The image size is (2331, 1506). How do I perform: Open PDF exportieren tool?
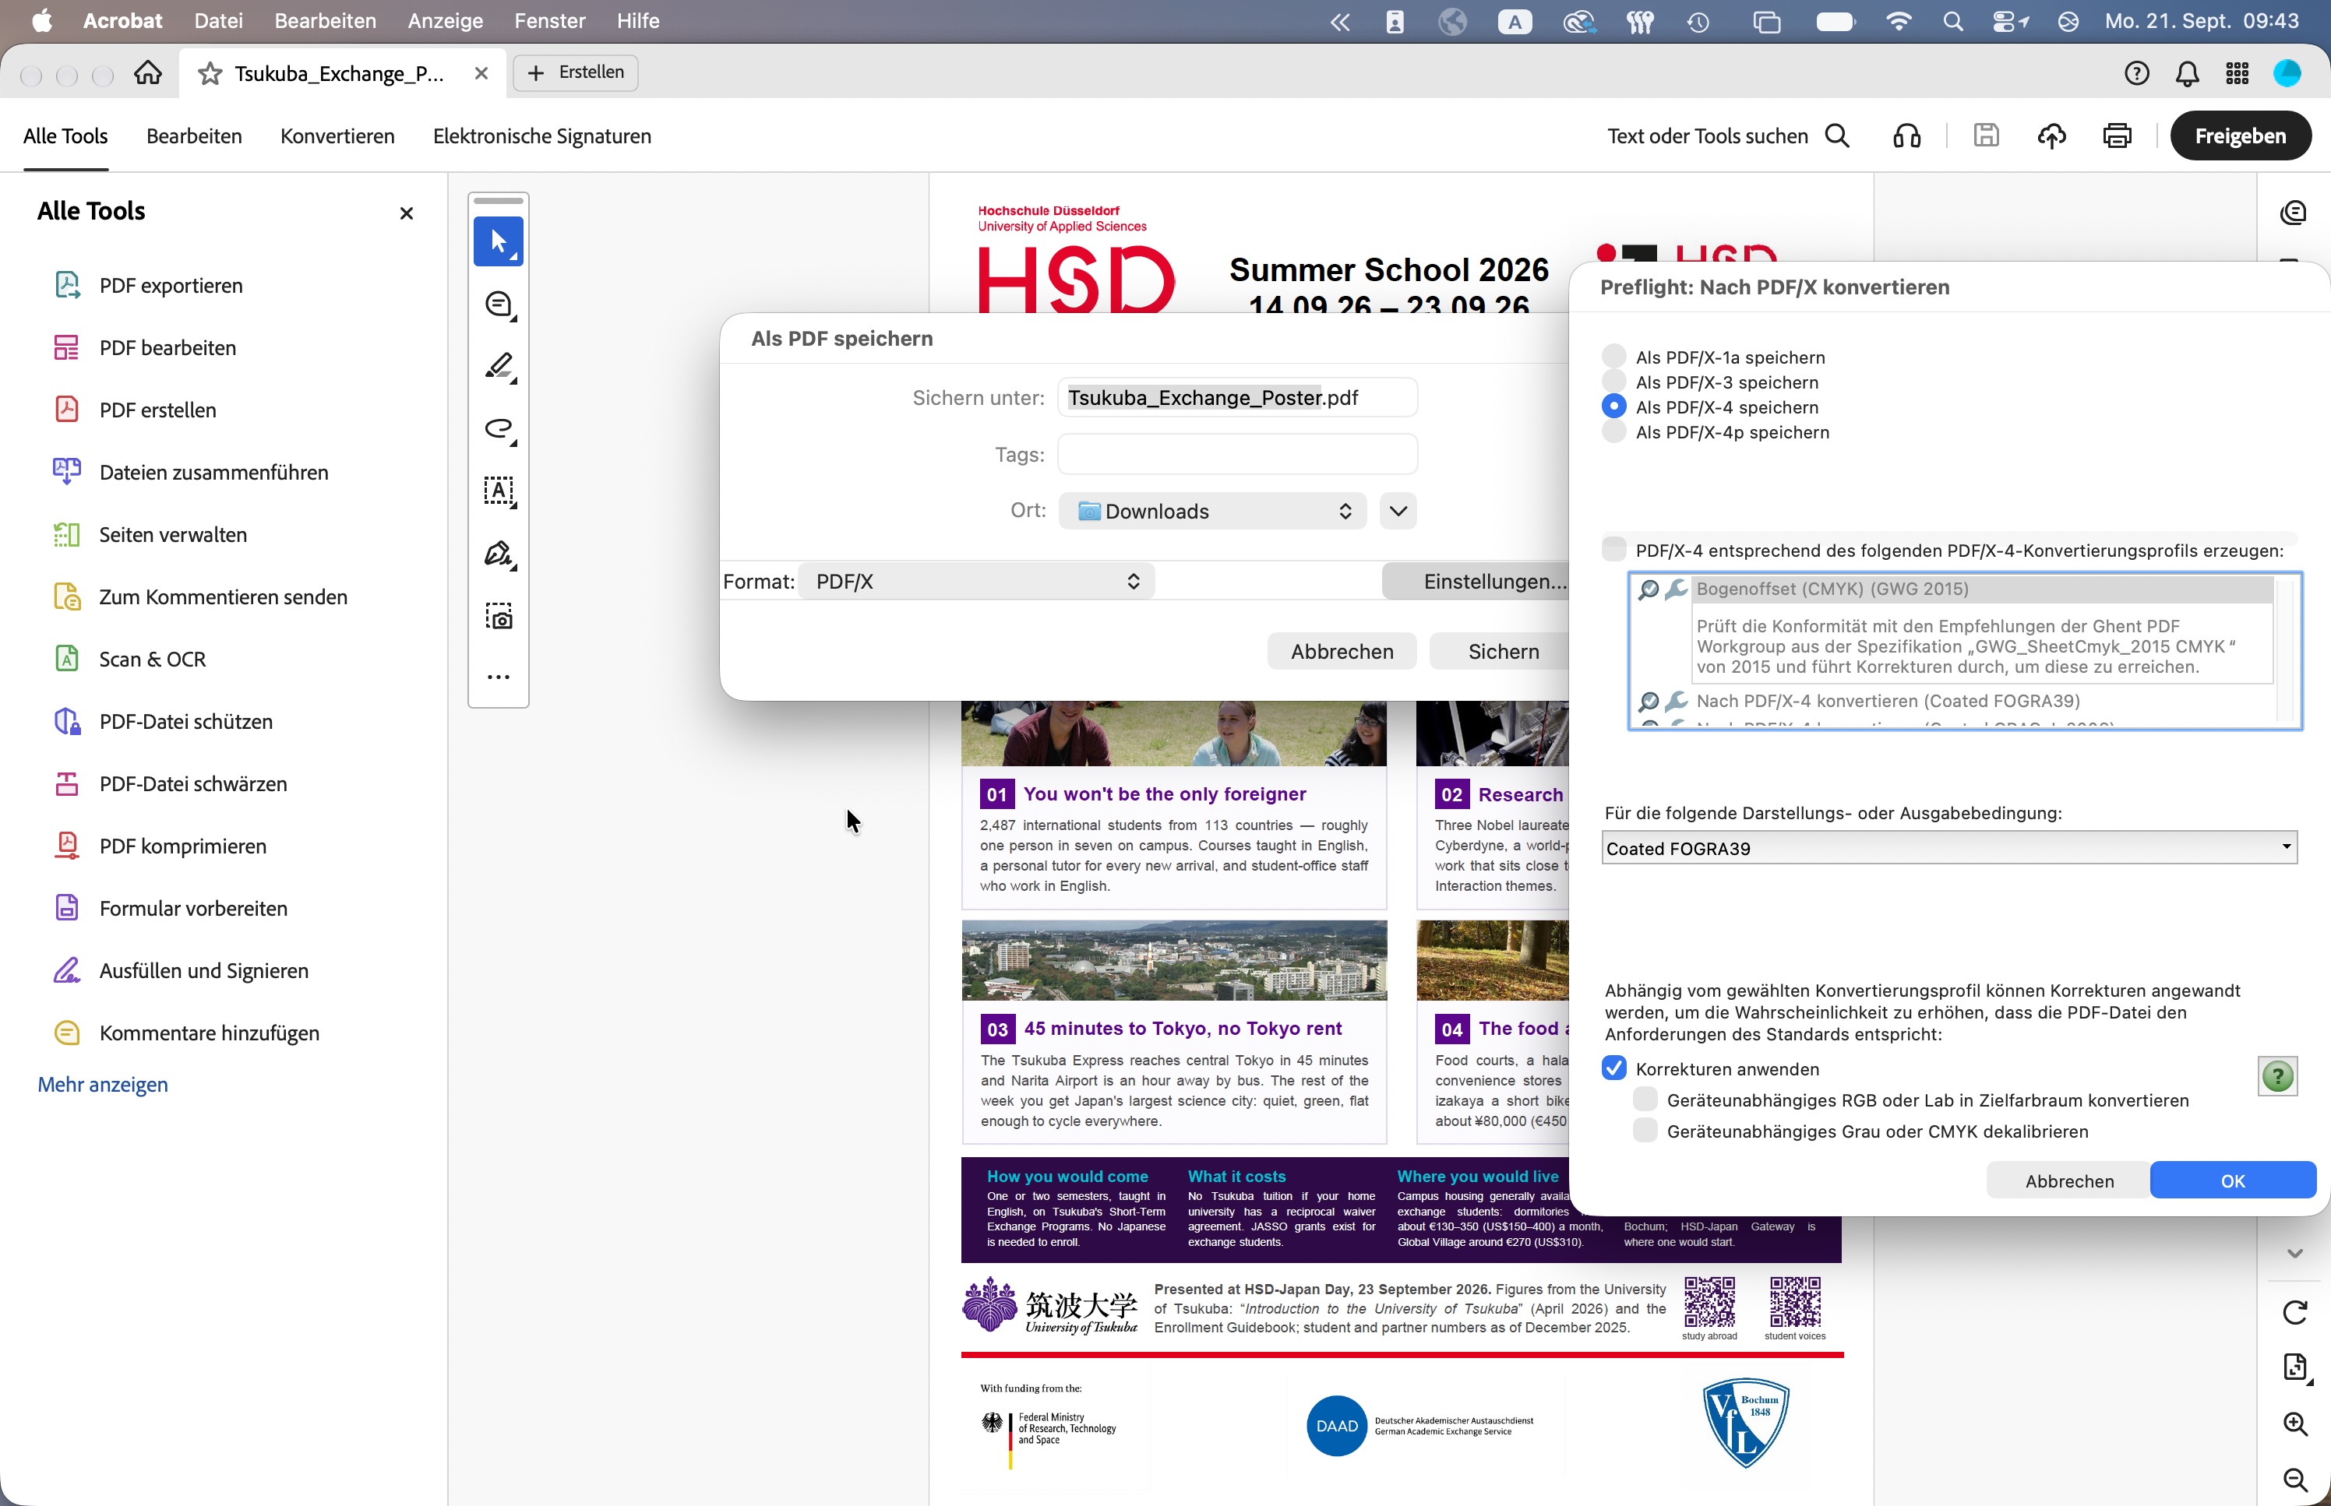click(x=148, y=286)
